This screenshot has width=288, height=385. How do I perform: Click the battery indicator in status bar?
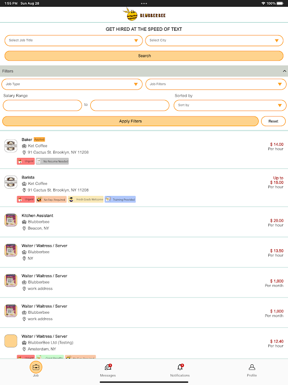point(280,3)
